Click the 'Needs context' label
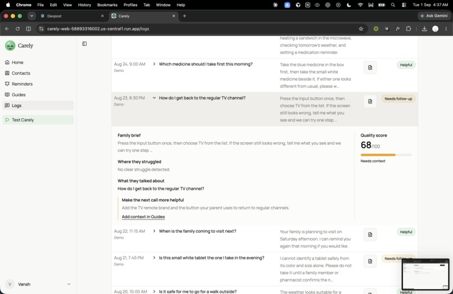 [373, 161]
